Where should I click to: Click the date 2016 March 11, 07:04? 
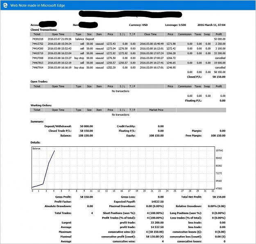point(211,25)
